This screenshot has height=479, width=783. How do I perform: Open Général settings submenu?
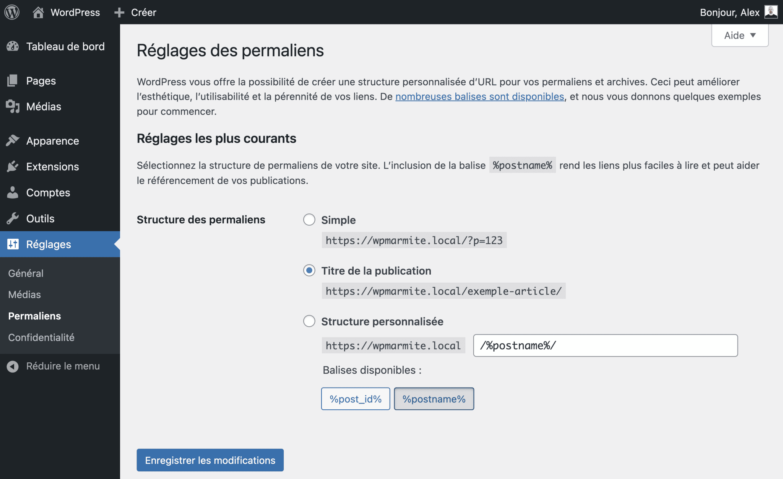[x=26, y=273]
